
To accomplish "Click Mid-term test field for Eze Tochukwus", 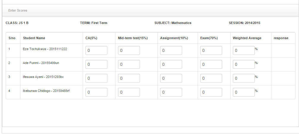I will (129, 51).
